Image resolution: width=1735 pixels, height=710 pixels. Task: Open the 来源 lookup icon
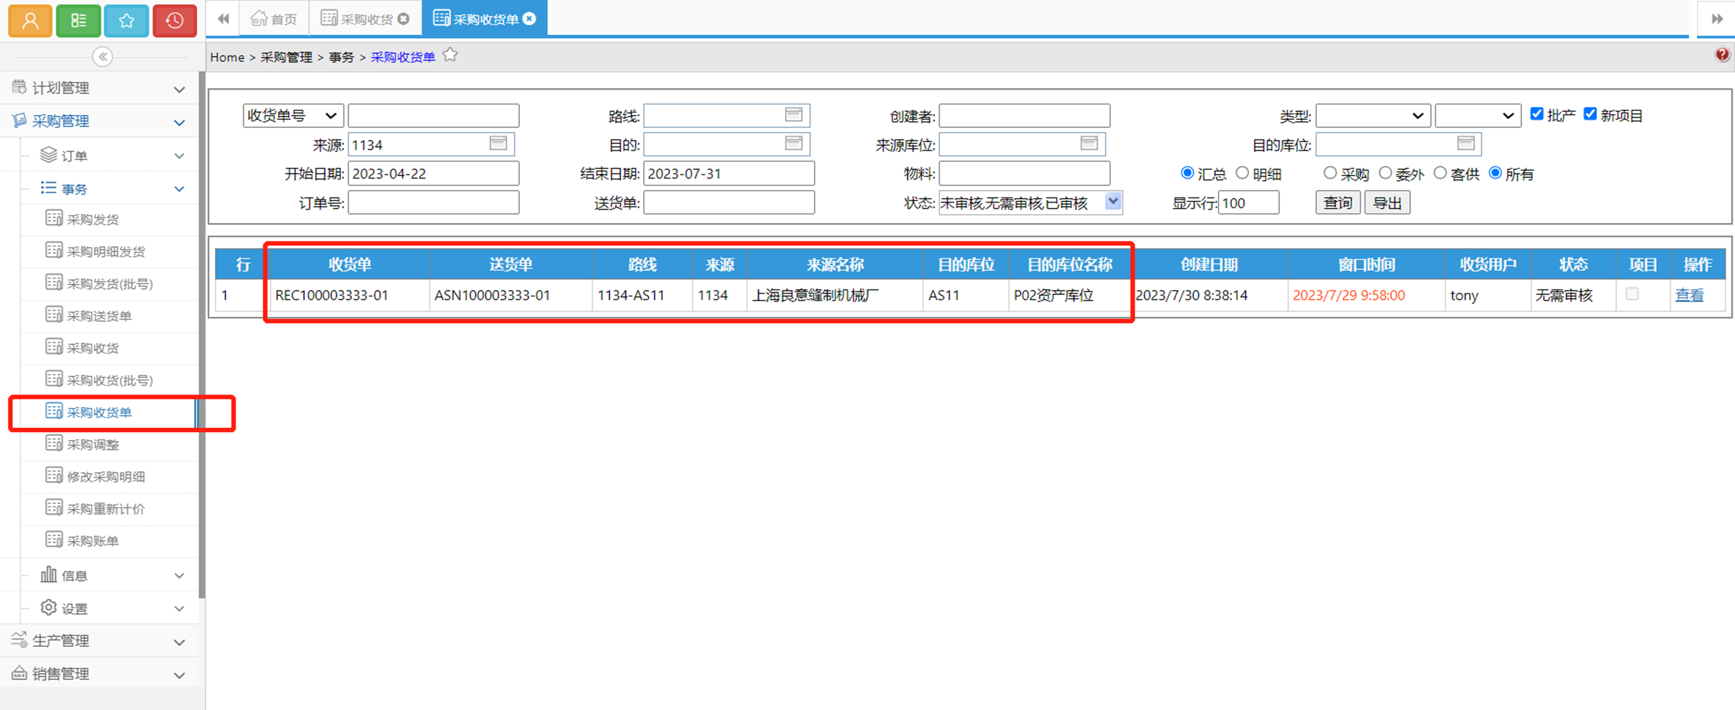click(498, 143)
